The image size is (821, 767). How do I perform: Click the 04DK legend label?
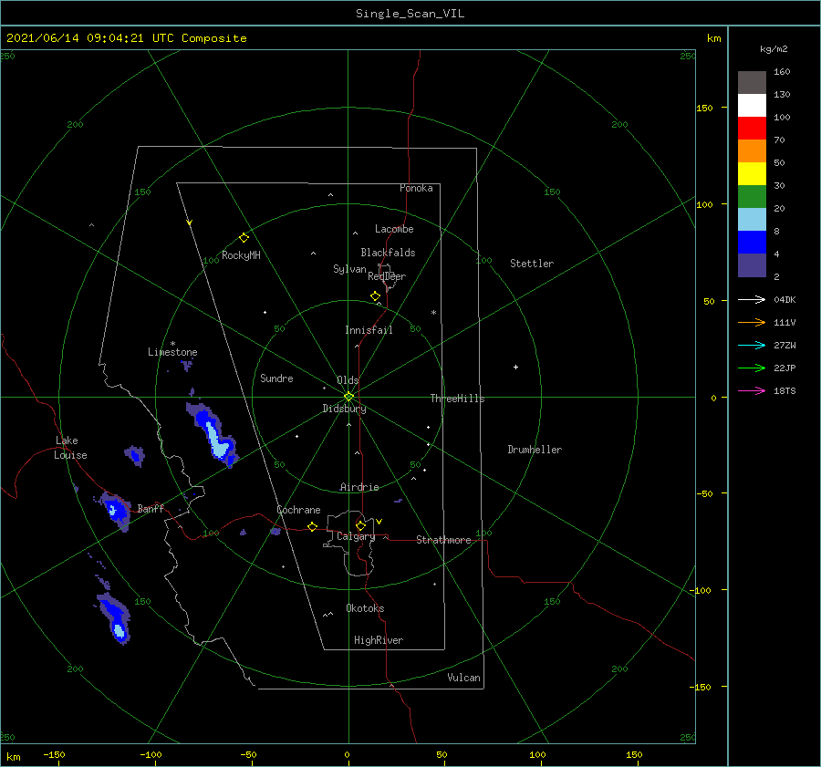pyautogui.click(x=785, y=299)
